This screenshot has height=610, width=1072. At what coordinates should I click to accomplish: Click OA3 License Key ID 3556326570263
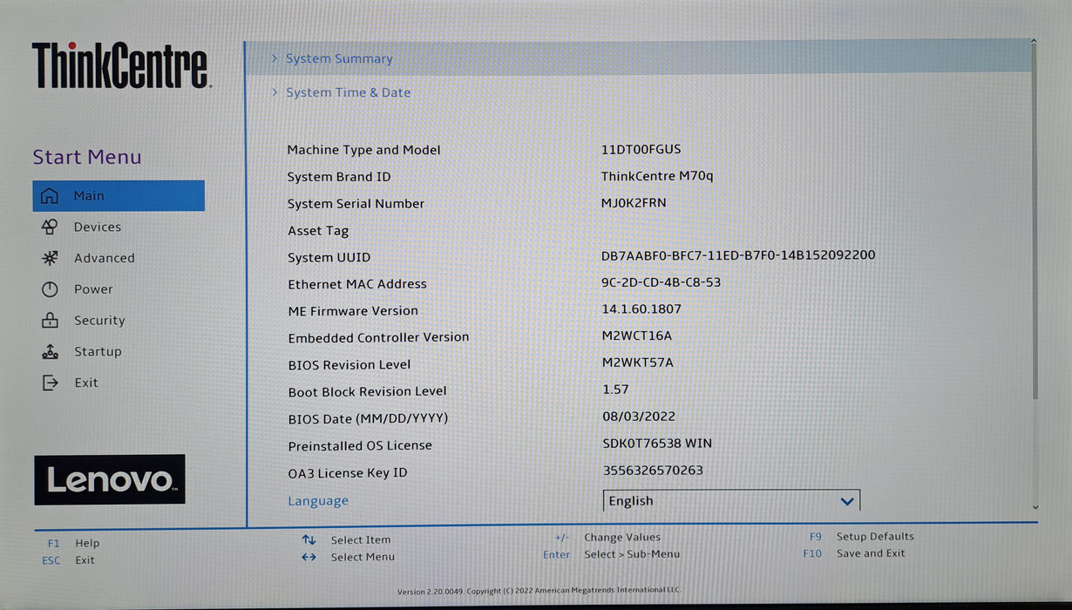pyautogui.click(x=653, y=471)
